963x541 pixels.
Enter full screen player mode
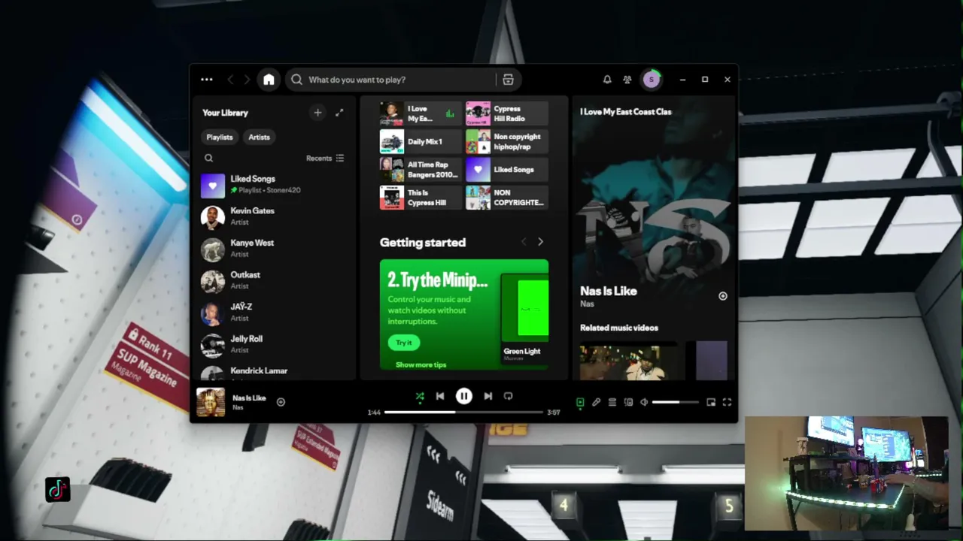(x=727, y=403)
